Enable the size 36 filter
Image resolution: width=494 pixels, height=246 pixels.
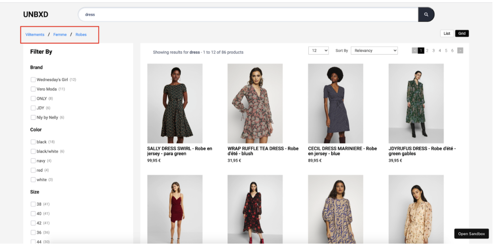pyautogui.click(x=33, y=233)
